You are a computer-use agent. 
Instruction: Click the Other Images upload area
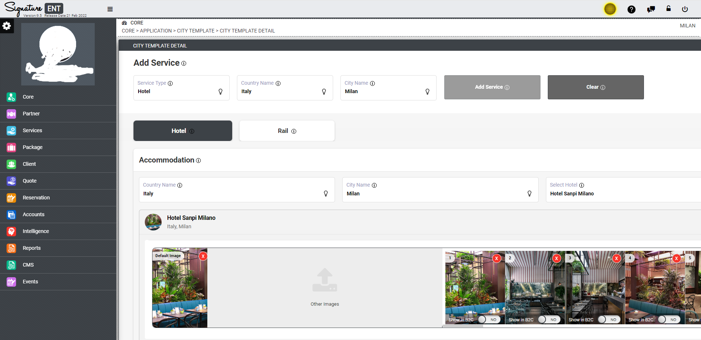[325, 289]
